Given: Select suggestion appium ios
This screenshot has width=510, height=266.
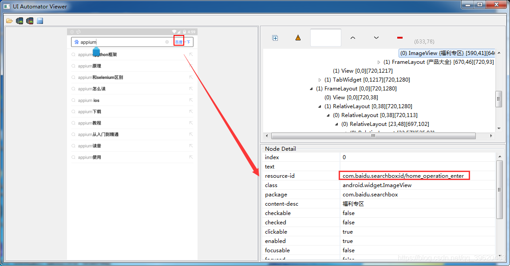Looking at the screenshot, I should (x=88, y=100).
